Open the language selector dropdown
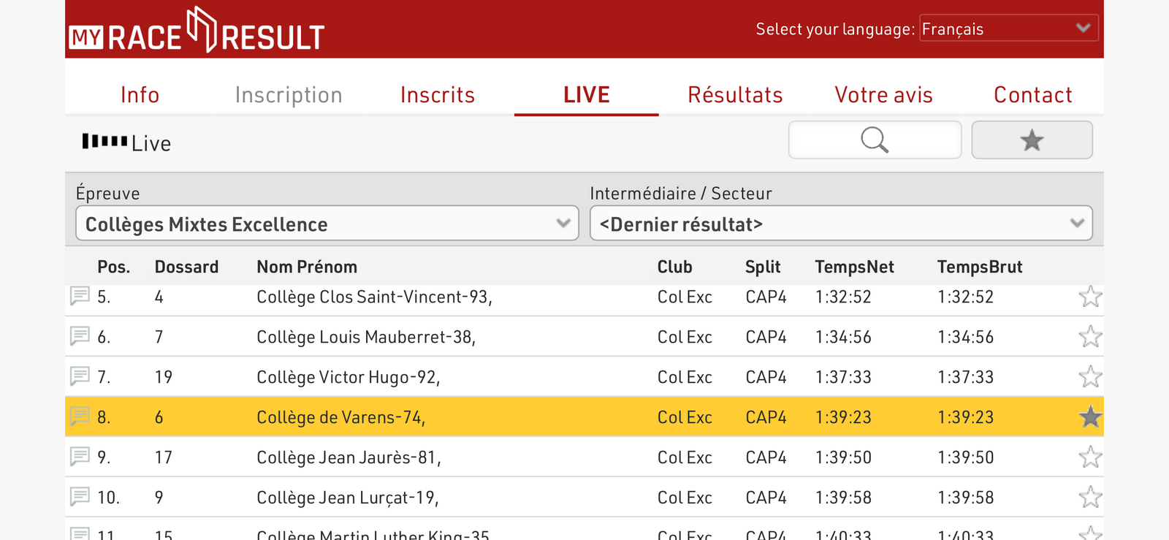This screenshot has height=540, width=1169. [x=1008, y=28]
